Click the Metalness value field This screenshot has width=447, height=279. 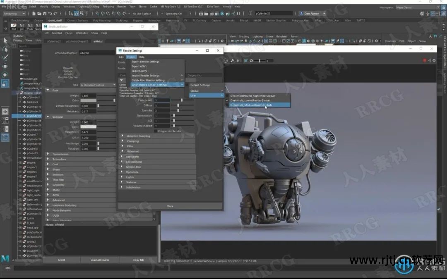(88, 111)
